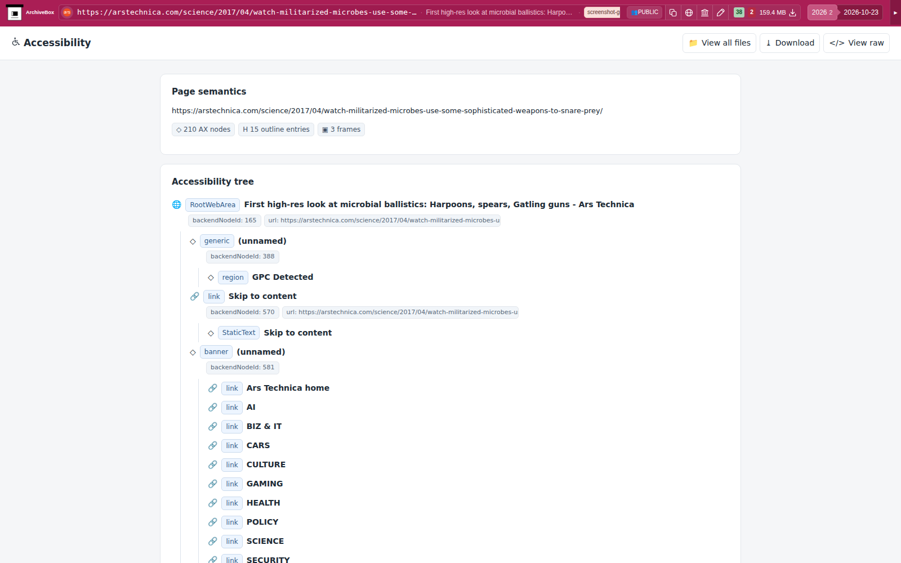Select the HEALTH link row
Screen dimensions: 901x563
click(244, 503)
